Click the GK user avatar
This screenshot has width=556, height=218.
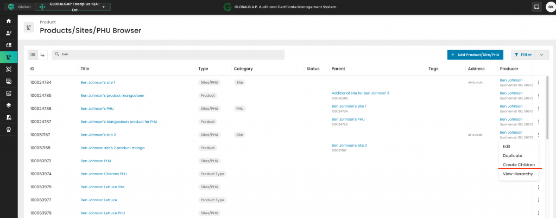coord(549,7)
